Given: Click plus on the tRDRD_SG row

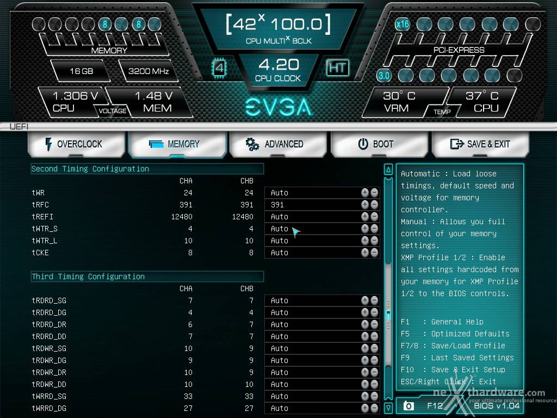Looking at the screenshot, I should pos(365,300).
